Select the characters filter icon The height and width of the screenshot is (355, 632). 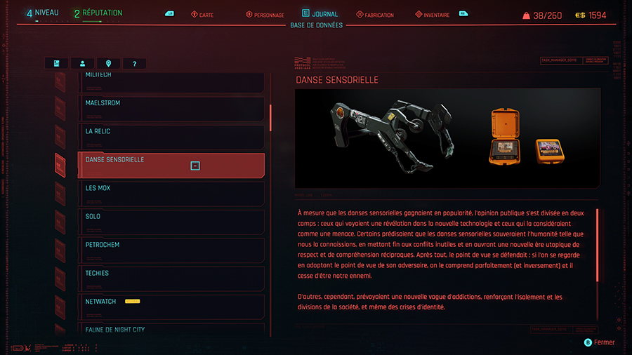tap(82, 63)
